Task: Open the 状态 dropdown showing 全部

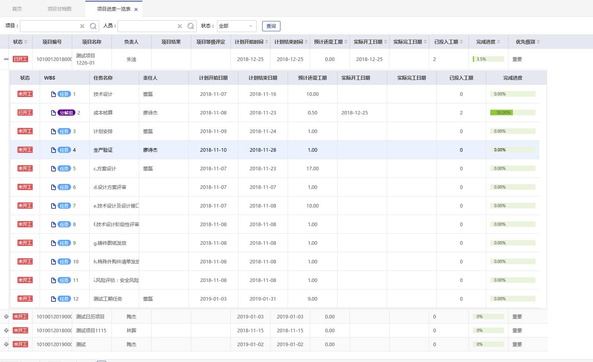Action: (236, 26)
